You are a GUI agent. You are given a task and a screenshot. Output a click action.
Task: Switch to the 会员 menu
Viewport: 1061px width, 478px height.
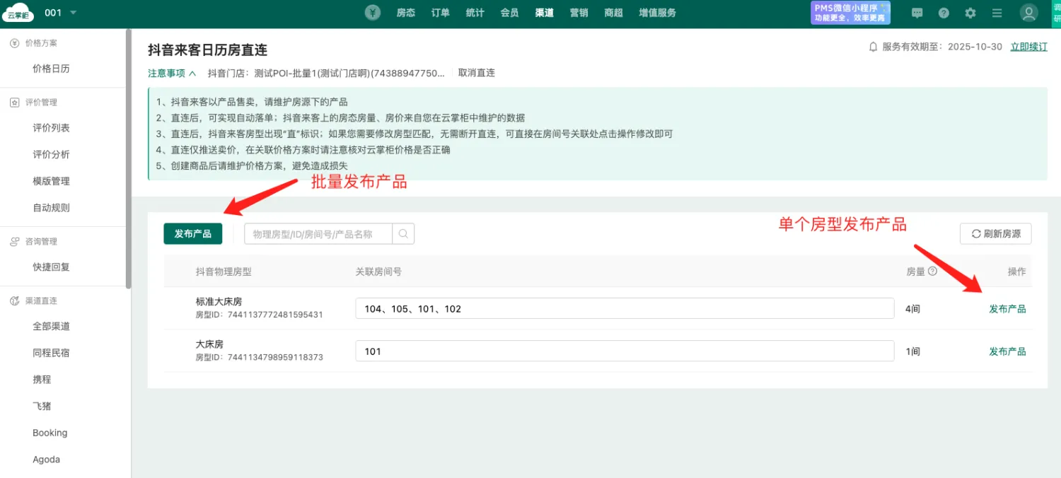[510, 13]
